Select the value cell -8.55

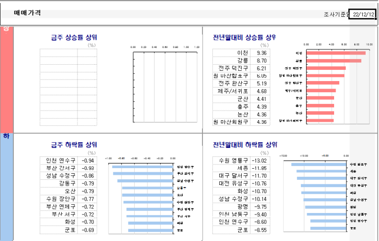tap(260, 230)
